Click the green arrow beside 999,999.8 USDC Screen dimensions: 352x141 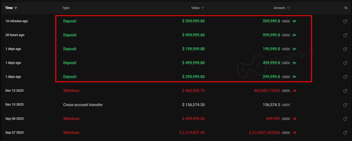coord(295,35)
